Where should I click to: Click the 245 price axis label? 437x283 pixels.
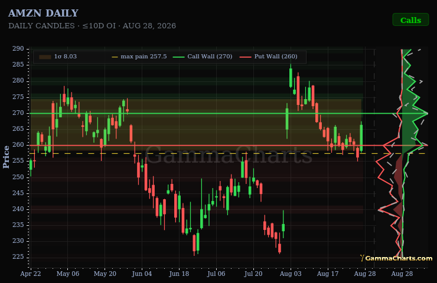click(18, 193)
